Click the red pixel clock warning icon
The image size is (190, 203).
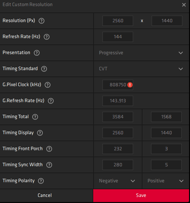pyautogui.click(x=130, y=85)
